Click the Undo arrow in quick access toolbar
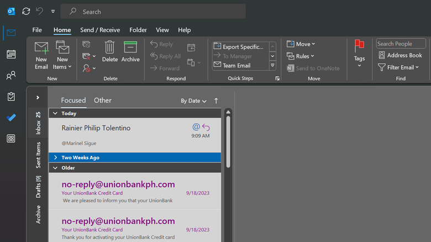This screenshot has height=242, width=431. click(40, 11)
